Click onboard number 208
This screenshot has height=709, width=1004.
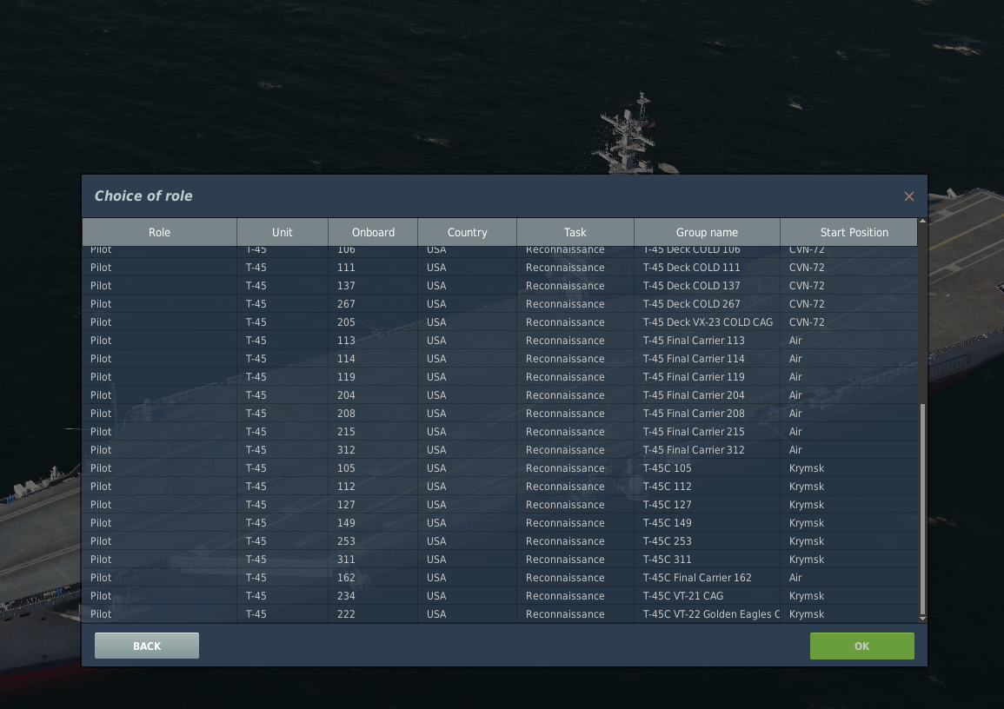click(x=346, y=414)
